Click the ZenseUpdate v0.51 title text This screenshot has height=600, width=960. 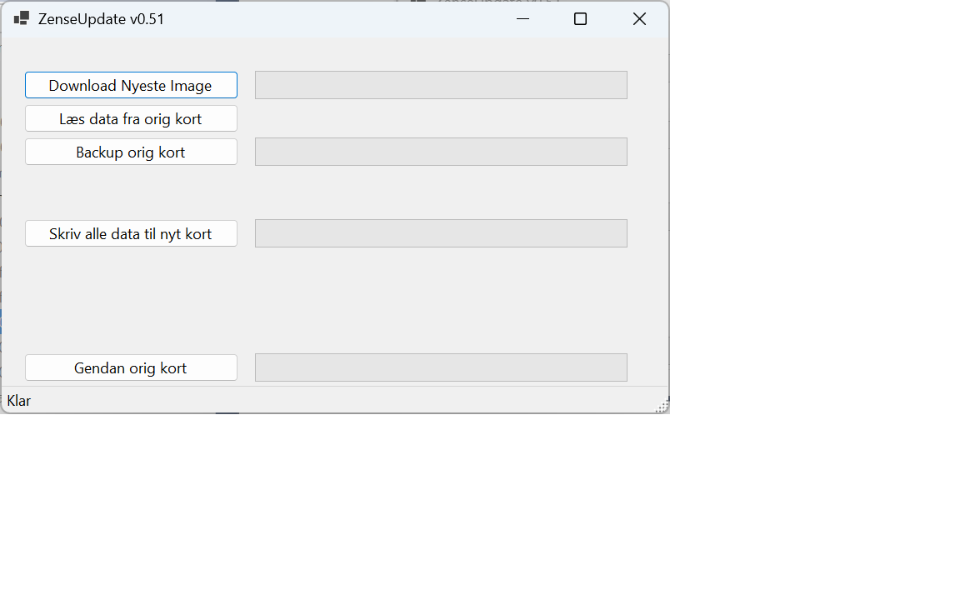coord(101,18)
